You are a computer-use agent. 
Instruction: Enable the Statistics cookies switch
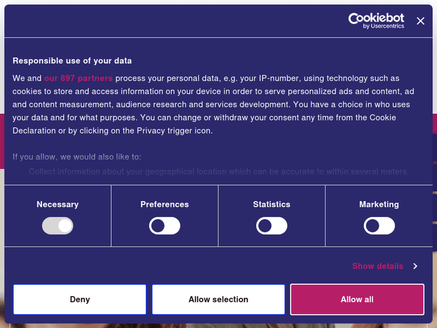(x=272, y=226)
